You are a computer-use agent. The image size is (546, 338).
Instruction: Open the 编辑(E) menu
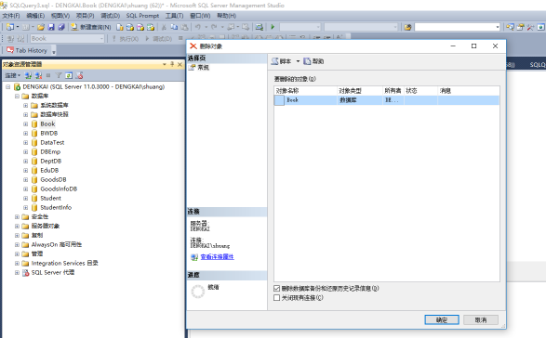[35, 16]
